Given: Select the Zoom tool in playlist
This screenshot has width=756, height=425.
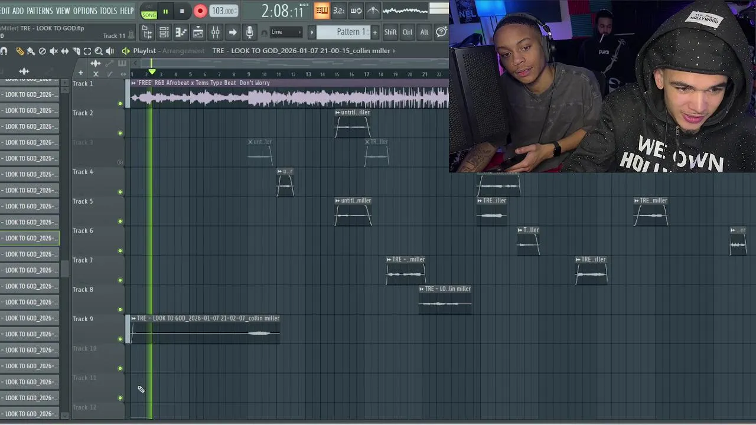Looking at the screenshot, I should click(x=99, y=51).
